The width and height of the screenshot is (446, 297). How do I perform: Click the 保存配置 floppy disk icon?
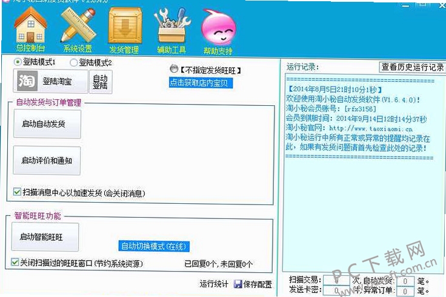(238, 284)
